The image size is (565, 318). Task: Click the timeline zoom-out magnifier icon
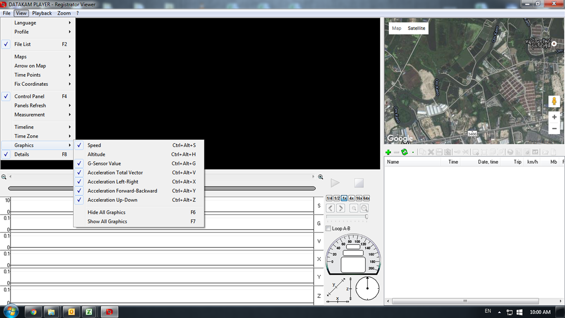tap(4, 177)
